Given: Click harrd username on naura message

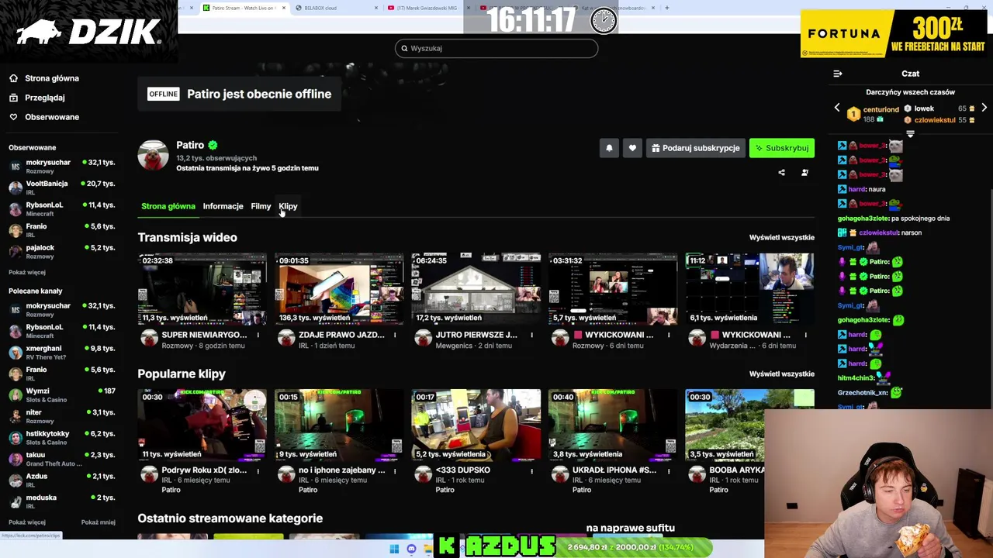Looking at the screenshot, I should point(857,189).
